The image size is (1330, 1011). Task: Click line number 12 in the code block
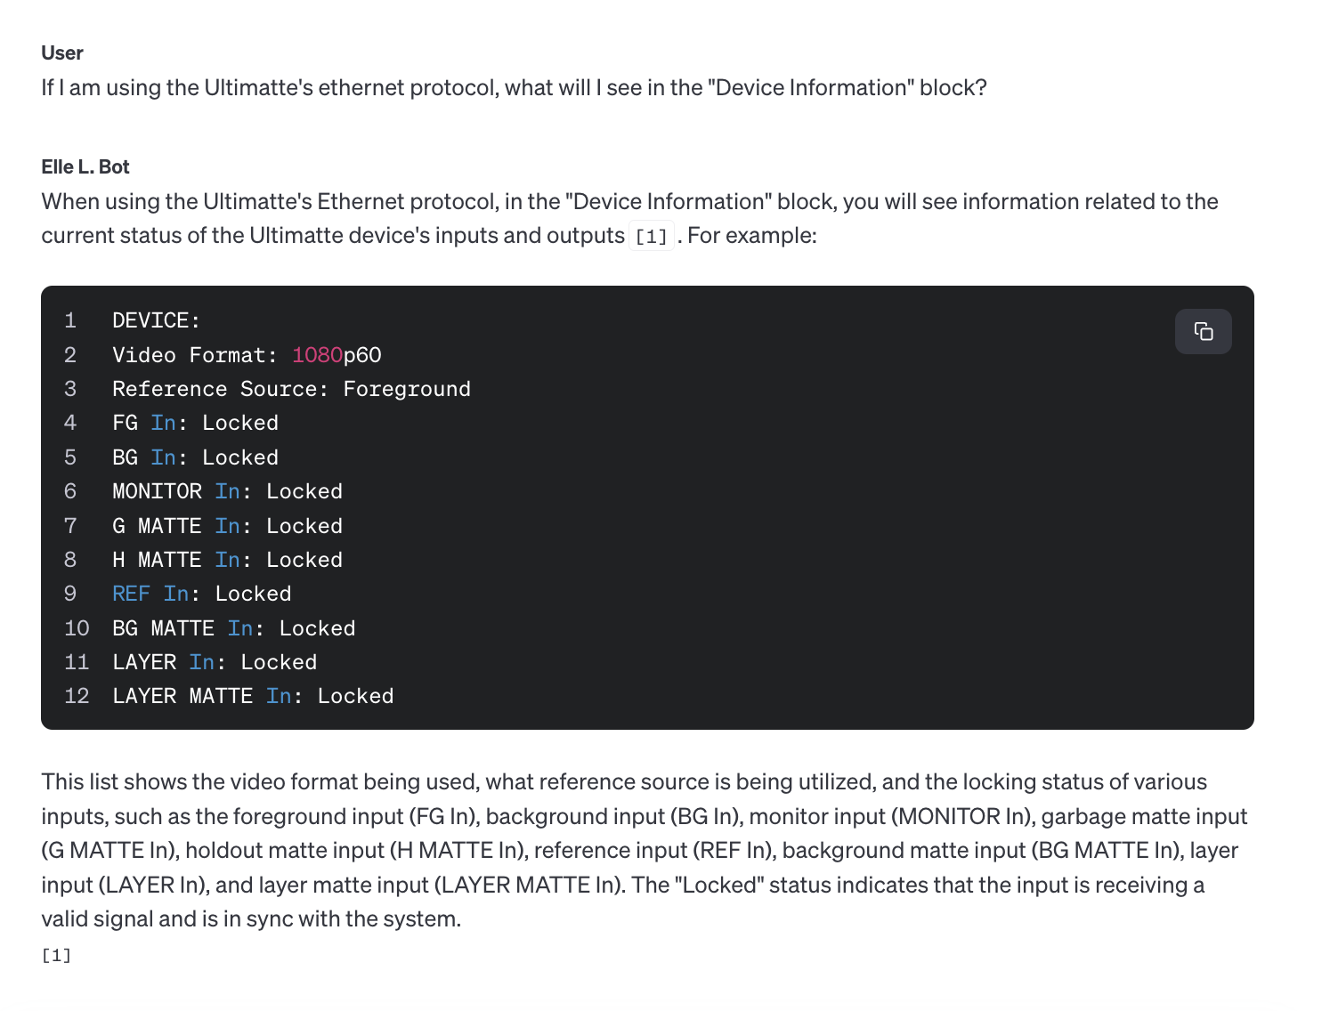click(77, 696)
